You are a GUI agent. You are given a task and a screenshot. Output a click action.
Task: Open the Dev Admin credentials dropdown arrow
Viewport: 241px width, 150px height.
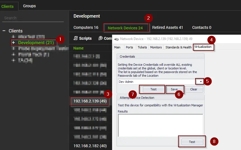click(x=200, y=82)
